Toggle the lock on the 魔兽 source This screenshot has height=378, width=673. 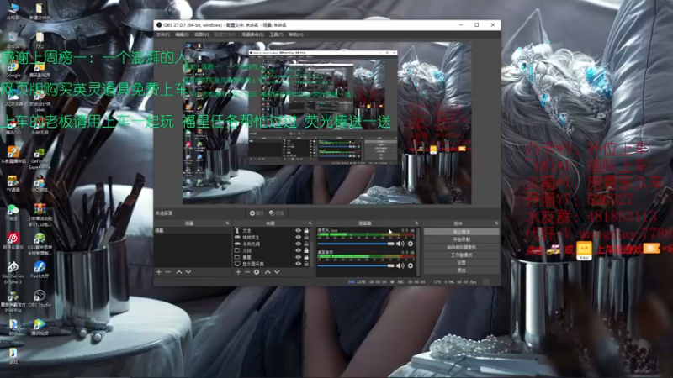pos(306,257)
